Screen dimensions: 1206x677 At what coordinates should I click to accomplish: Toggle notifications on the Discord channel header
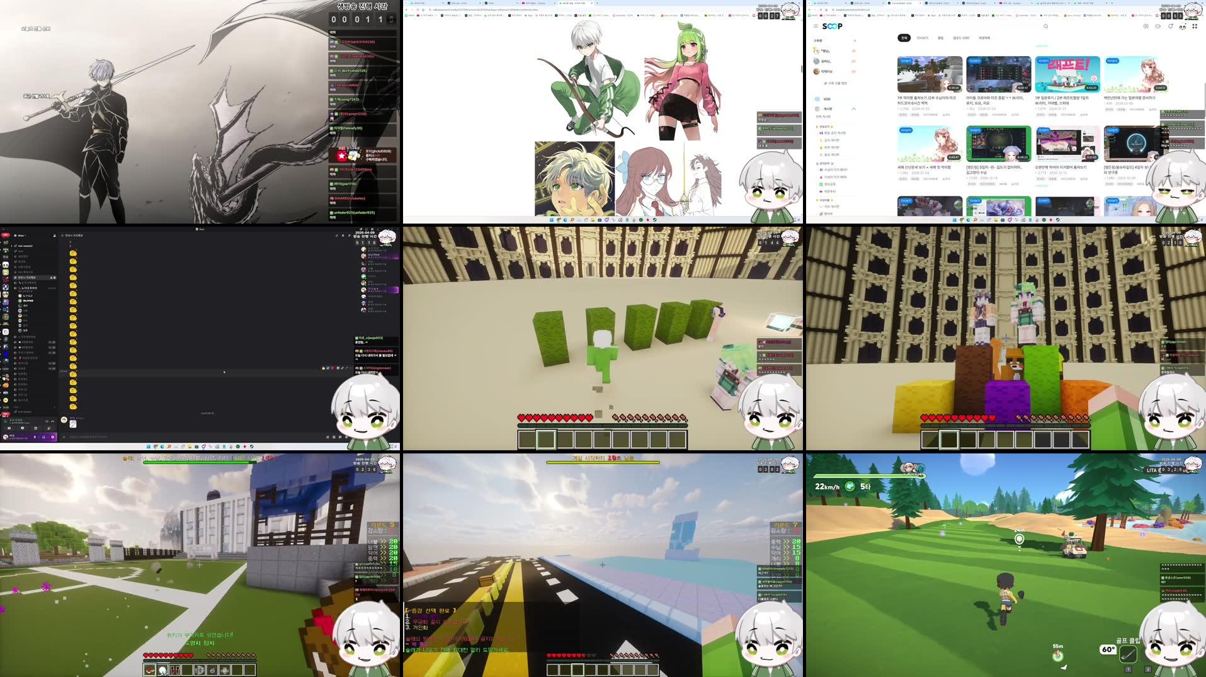342,236
